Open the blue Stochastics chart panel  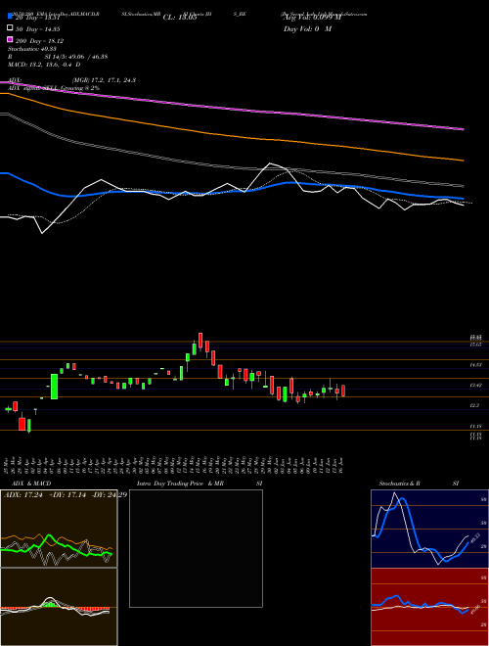429,529
